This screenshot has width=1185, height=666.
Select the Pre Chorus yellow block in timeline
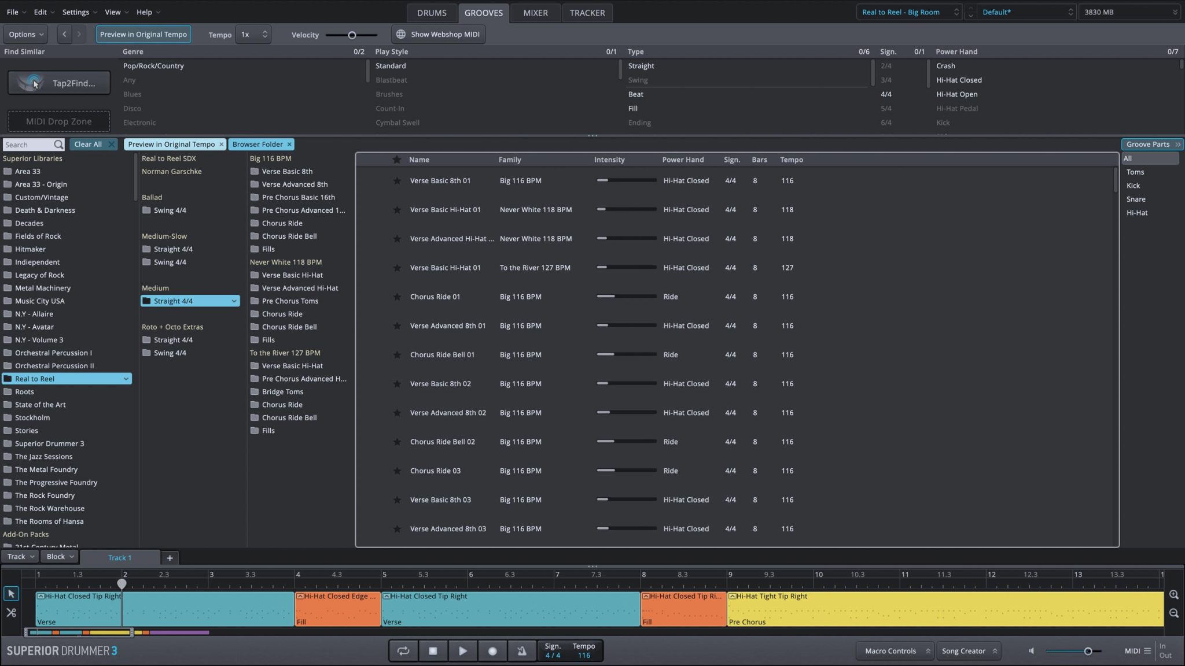(945, 609)
